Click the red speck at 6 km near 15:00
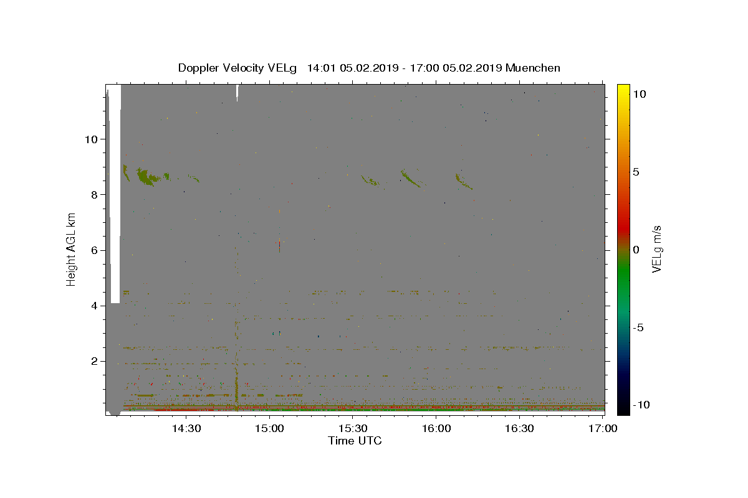The height and width of the screenshot is (498, 748). (x=279, y=246)
